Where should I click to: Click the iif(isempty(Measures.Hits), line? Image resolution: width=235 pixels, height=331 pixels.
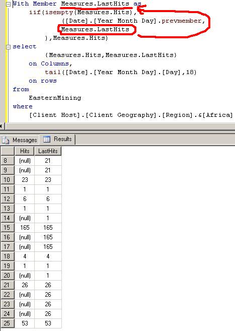coord(83,13)
